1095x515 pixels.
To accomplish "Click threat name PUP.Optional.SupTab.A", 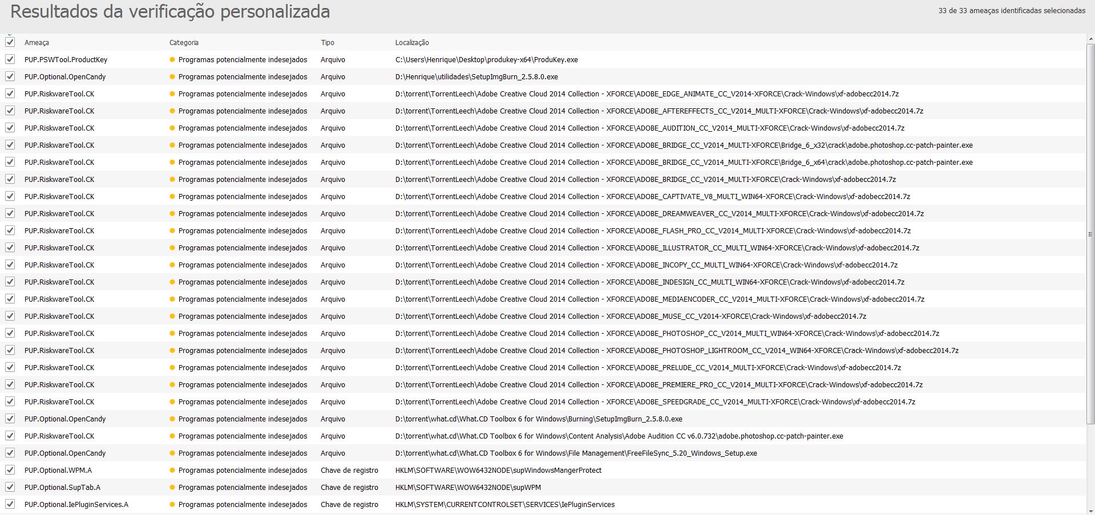I will 62,488.
